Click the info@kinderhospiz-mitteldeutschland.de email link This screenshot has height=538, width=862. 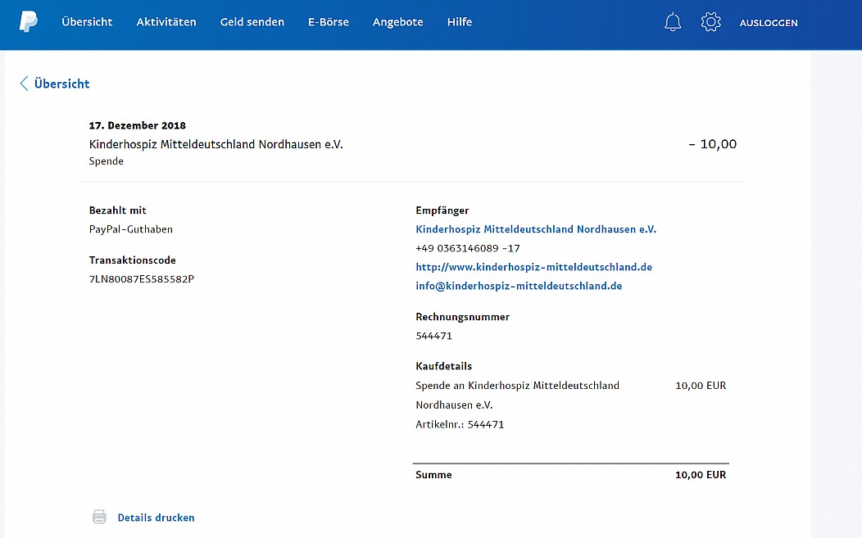point(519,286)
